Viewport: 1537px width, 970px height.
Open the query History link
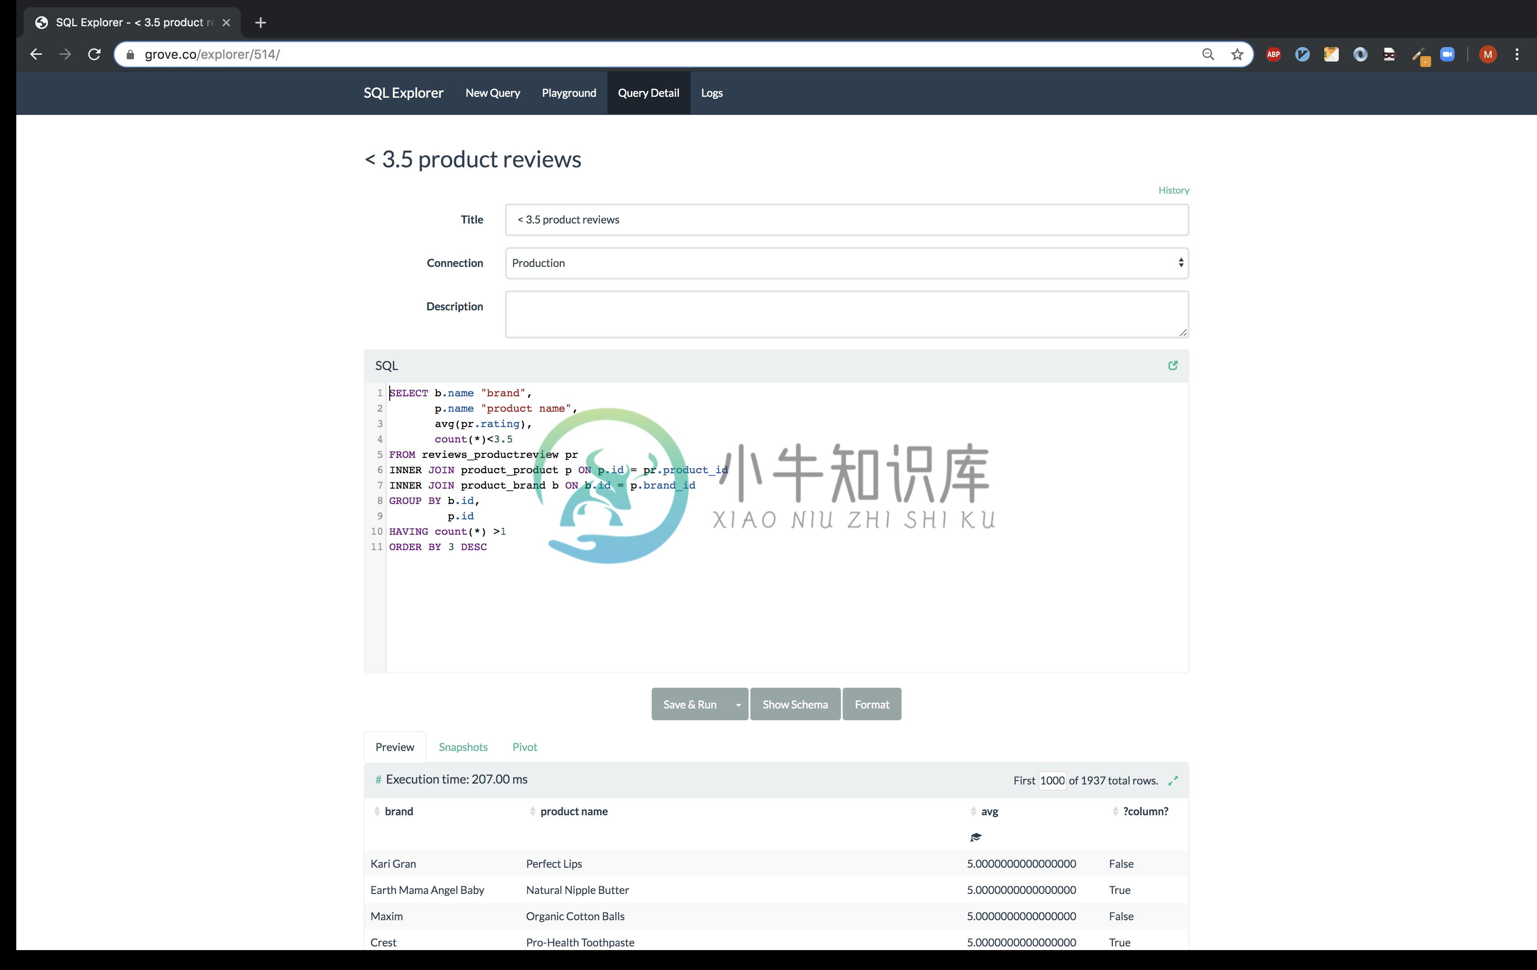tap(1173, 190)
